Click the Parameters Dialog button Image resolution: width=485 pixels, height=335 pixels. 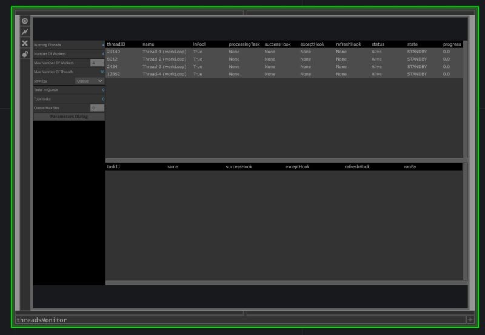coord(69,117)
